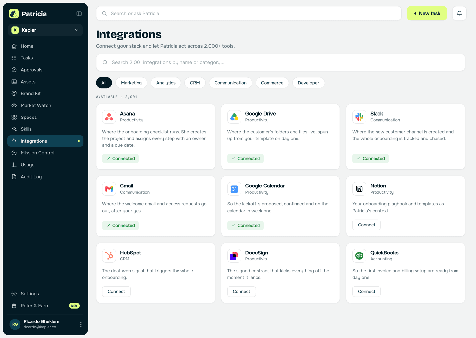Click the QuickBooks card title

click(384, 253)
